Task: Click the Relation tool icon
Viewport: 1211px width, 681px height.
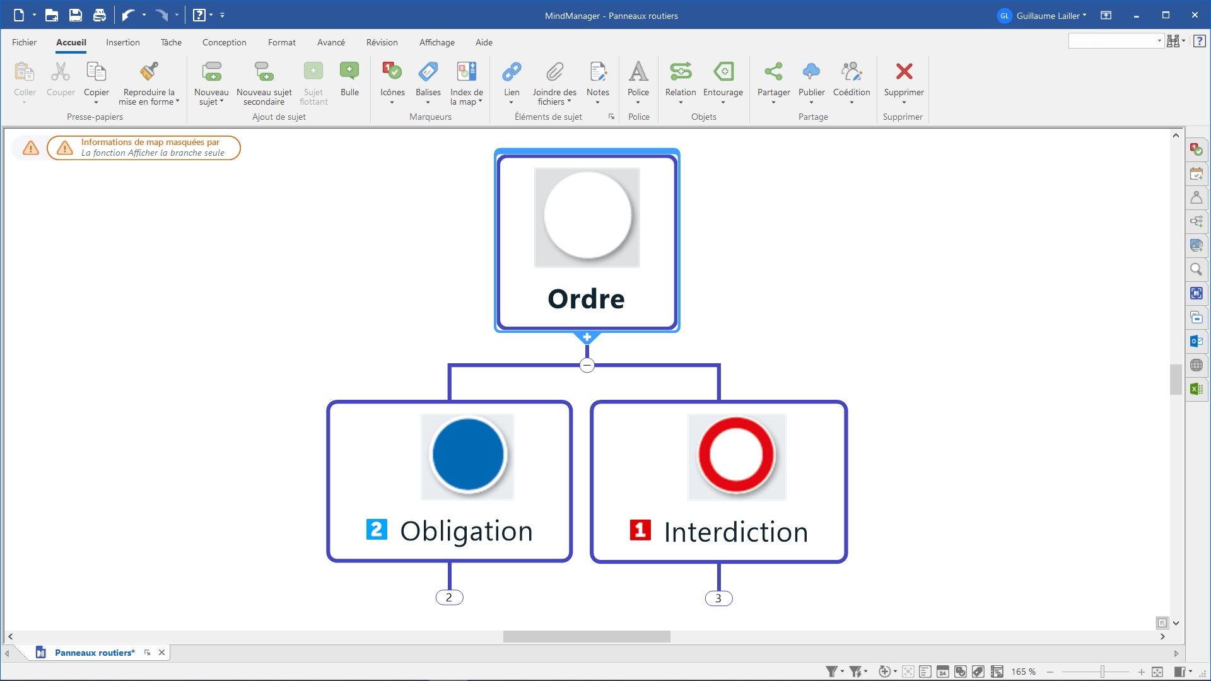Action: (x=681, y=72)
